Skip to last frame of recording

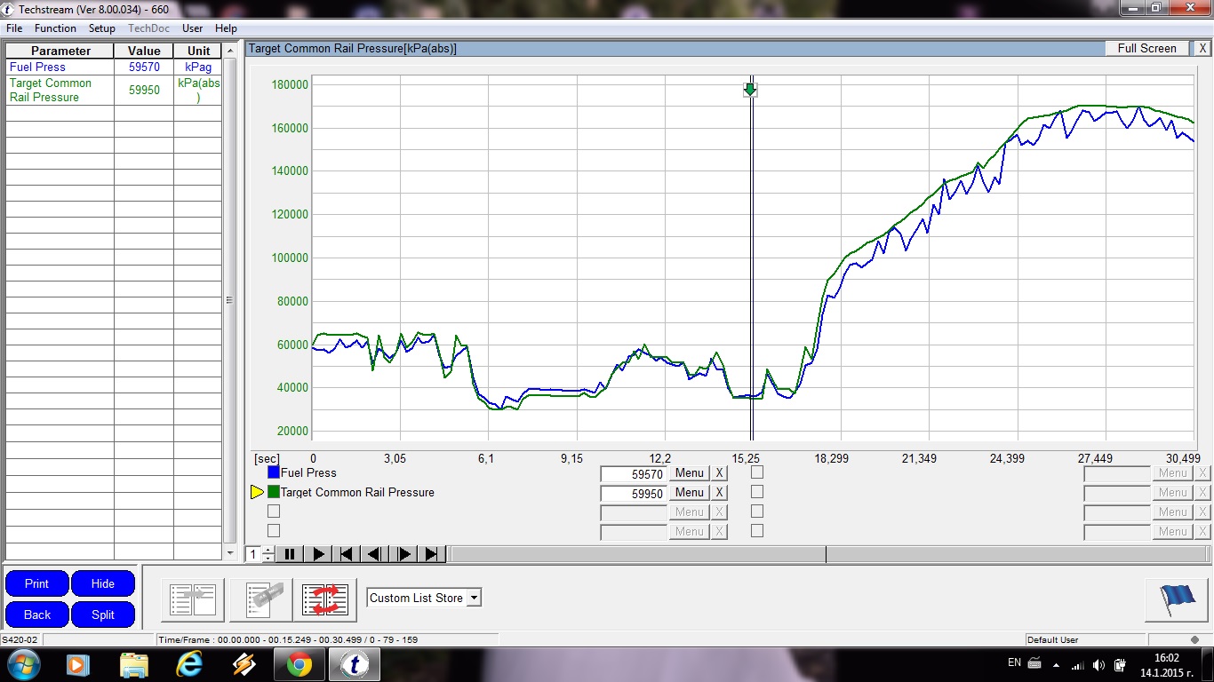431,554
